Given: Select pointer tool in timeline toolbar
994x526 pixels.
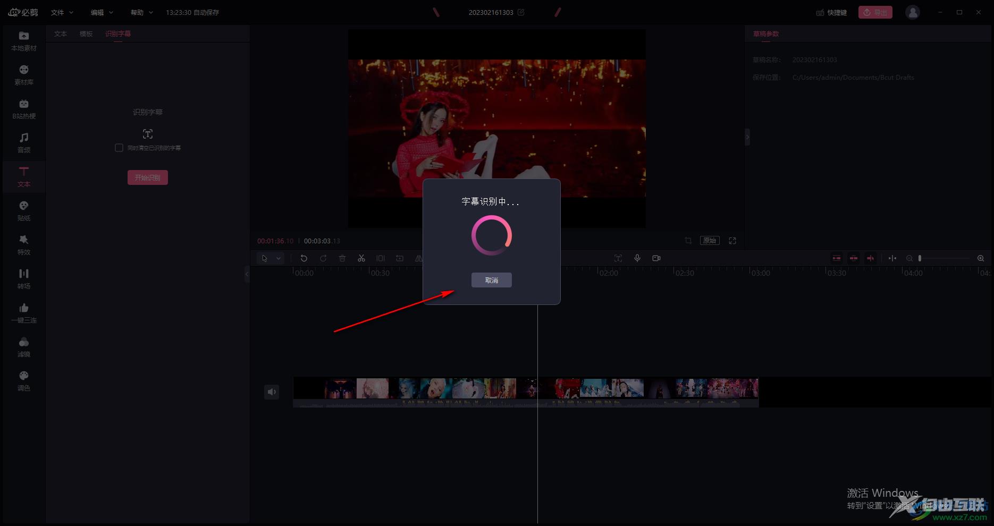Looking at the screenshot, I should tap(265, 258).
